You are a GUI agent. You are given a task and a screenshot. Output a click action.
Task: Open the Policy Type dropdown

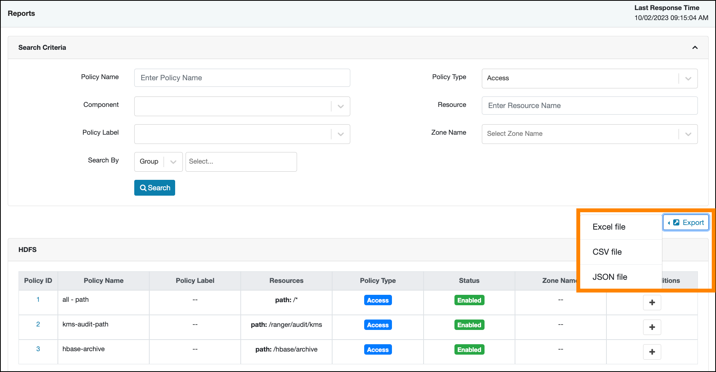pos(589,78)
